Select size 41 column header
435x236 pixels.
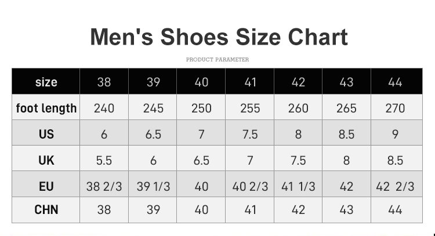pos(249,81)
